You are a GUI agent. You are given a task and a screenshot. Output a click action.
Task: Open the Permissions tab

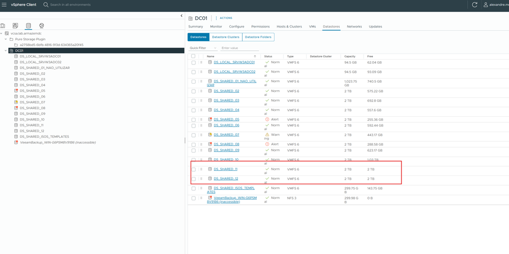click(260, 27)
